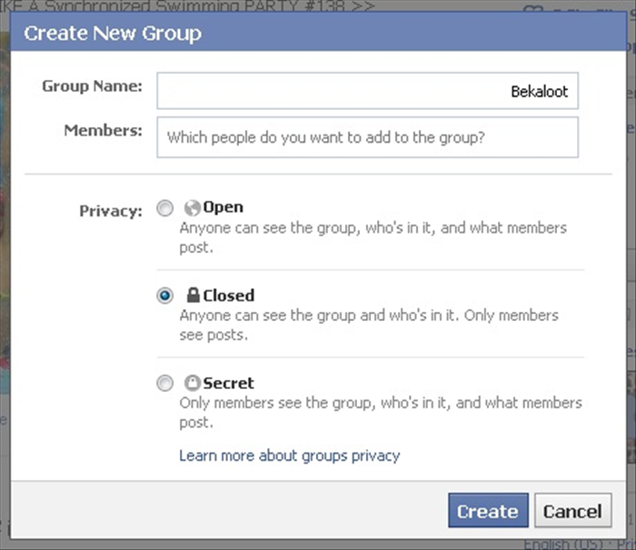Image resolution: width=636 pixels, height=550 pixels.
Task: Click the Members field label
Action: (104, 131)
